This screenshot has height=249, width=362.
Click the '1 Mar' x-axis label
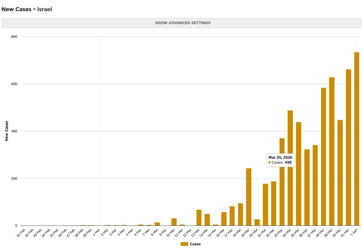(x=96, y=232)
